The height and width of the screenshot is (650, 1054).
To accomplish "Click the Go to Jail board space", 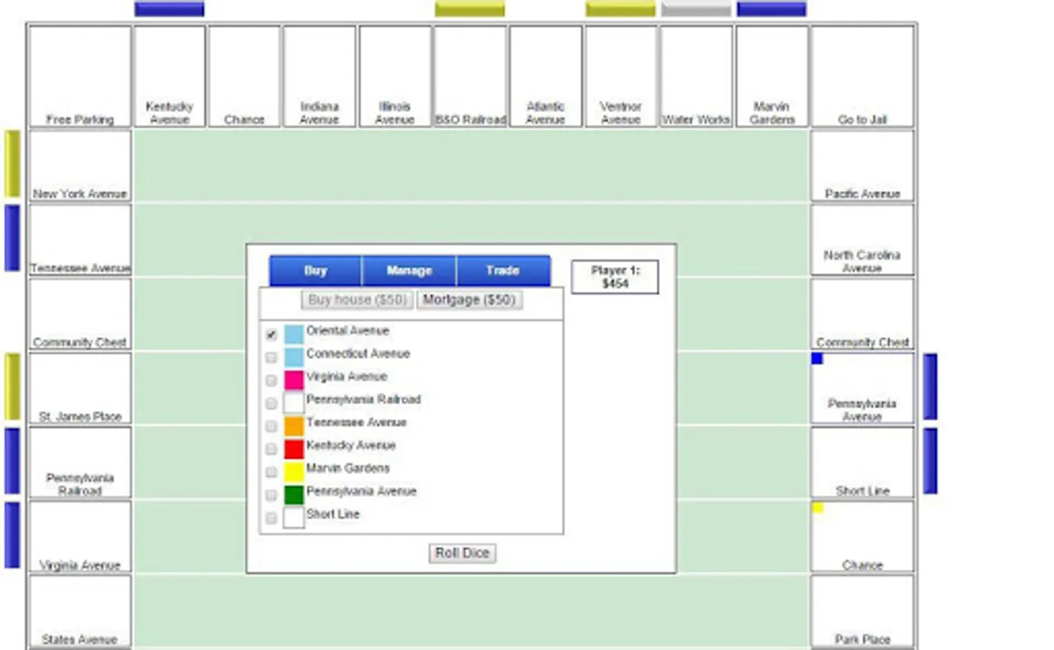I will (x=862, y=74).
